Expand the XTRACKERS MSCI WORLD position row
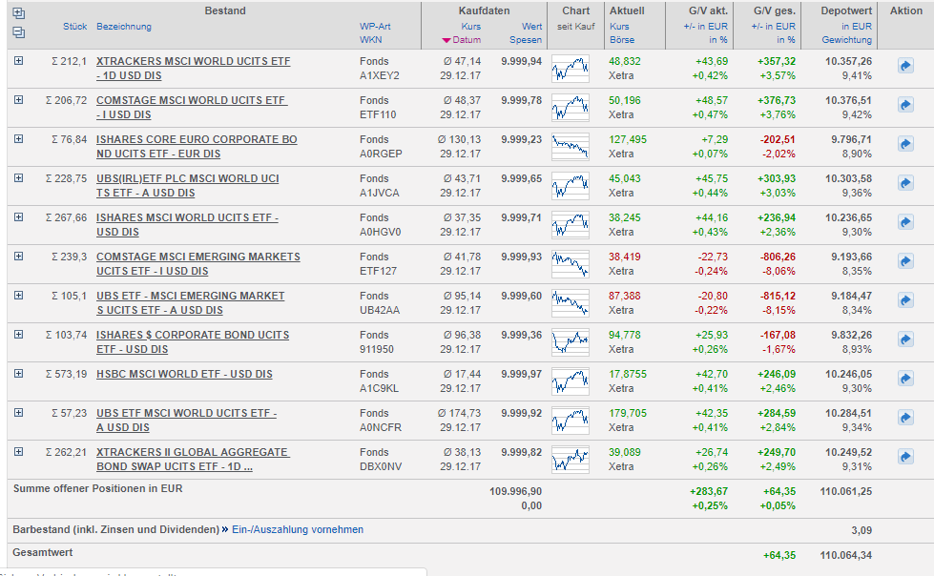Viewport: 934px width, 576px height. click(x=18, y=60)
